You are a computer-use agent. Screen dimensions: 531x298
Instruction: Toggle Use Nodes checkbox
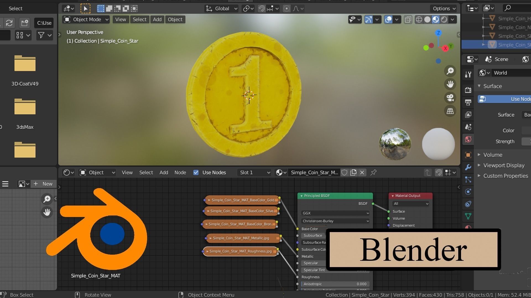point(196,172)
